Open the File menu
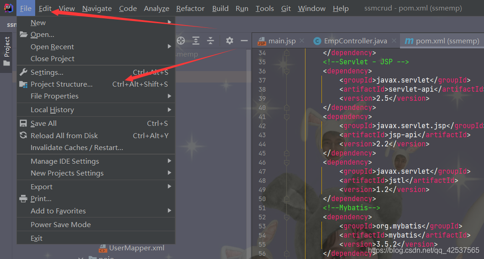 point(26,8)
